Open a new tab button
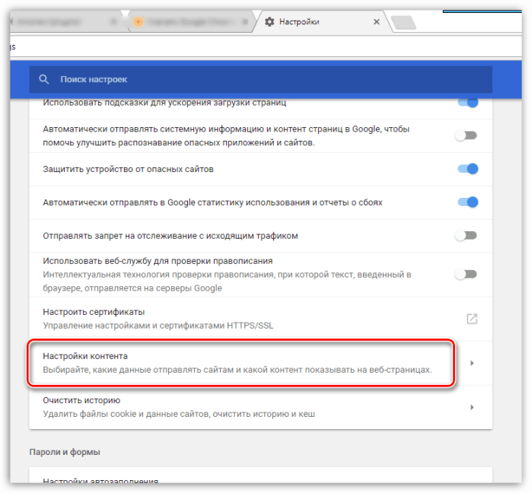 (x=403, y=22)
